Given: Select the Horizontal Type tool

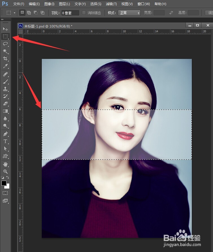Looking at the screenshot, I should [5, 141].
